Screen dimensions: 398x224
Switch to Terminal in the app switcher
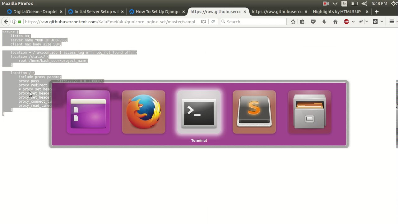(199, 112)
